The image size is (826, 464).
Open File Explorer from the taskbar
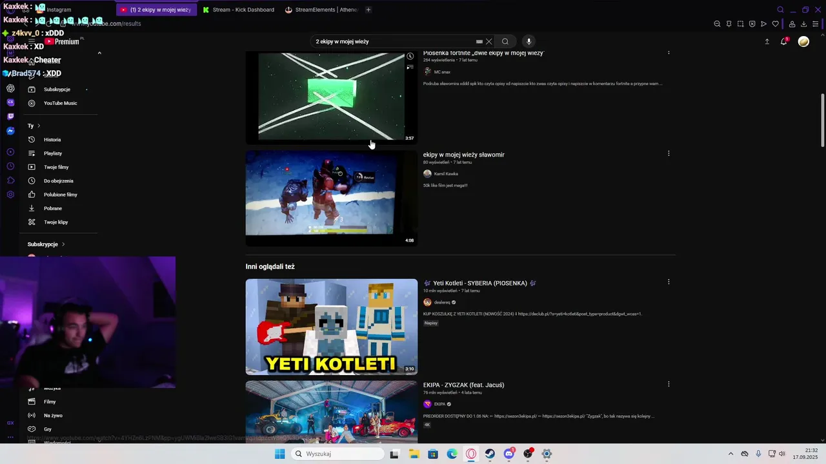[414, 454]
